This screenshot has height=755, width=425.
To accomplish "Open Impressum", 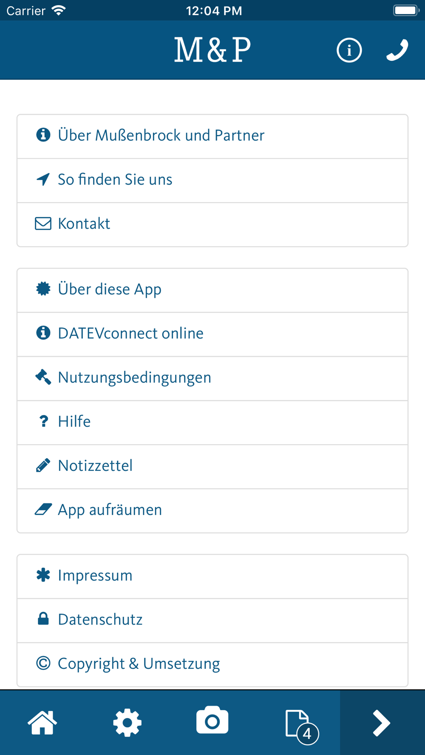I will pyautogui.click(x=212, y=577).
